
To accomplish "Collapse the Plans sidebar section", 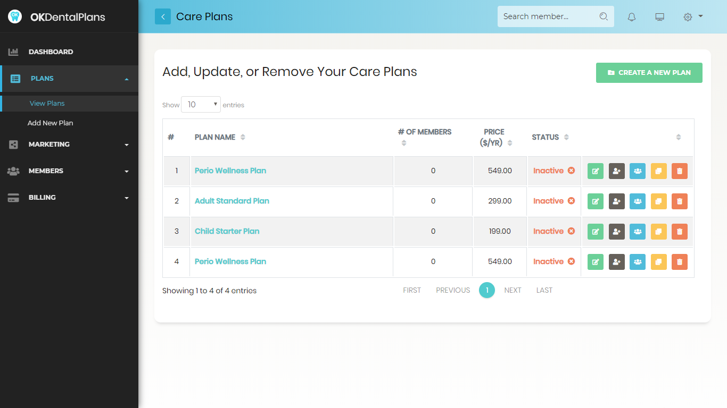I will (69, 79).
